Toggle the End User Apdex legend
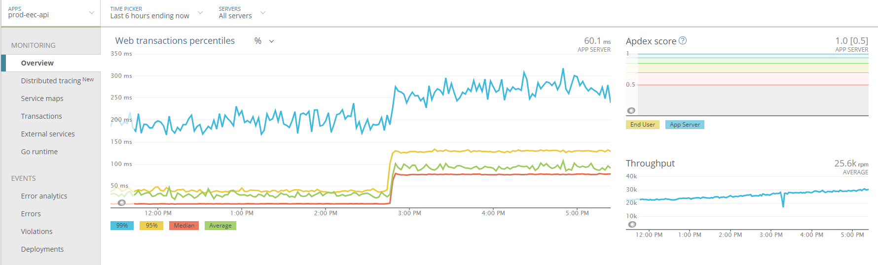This screenshot has height=265, width=878. coord(642,125)
